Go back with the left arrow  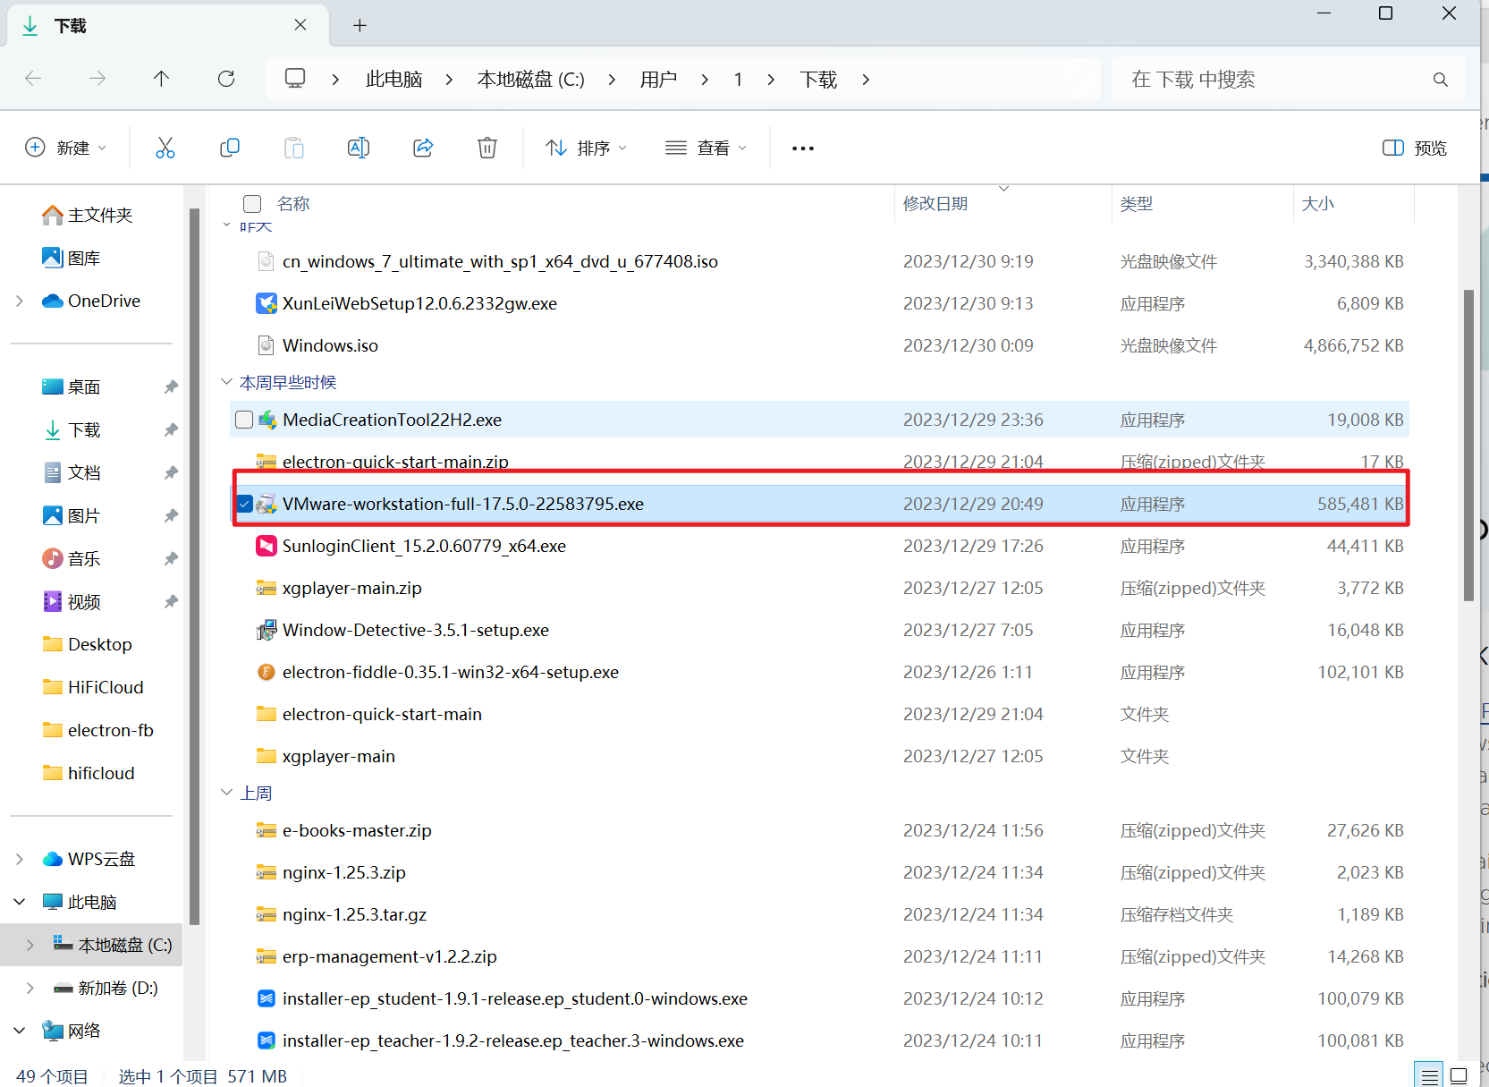pyautogui.click(x=33, y=79)
